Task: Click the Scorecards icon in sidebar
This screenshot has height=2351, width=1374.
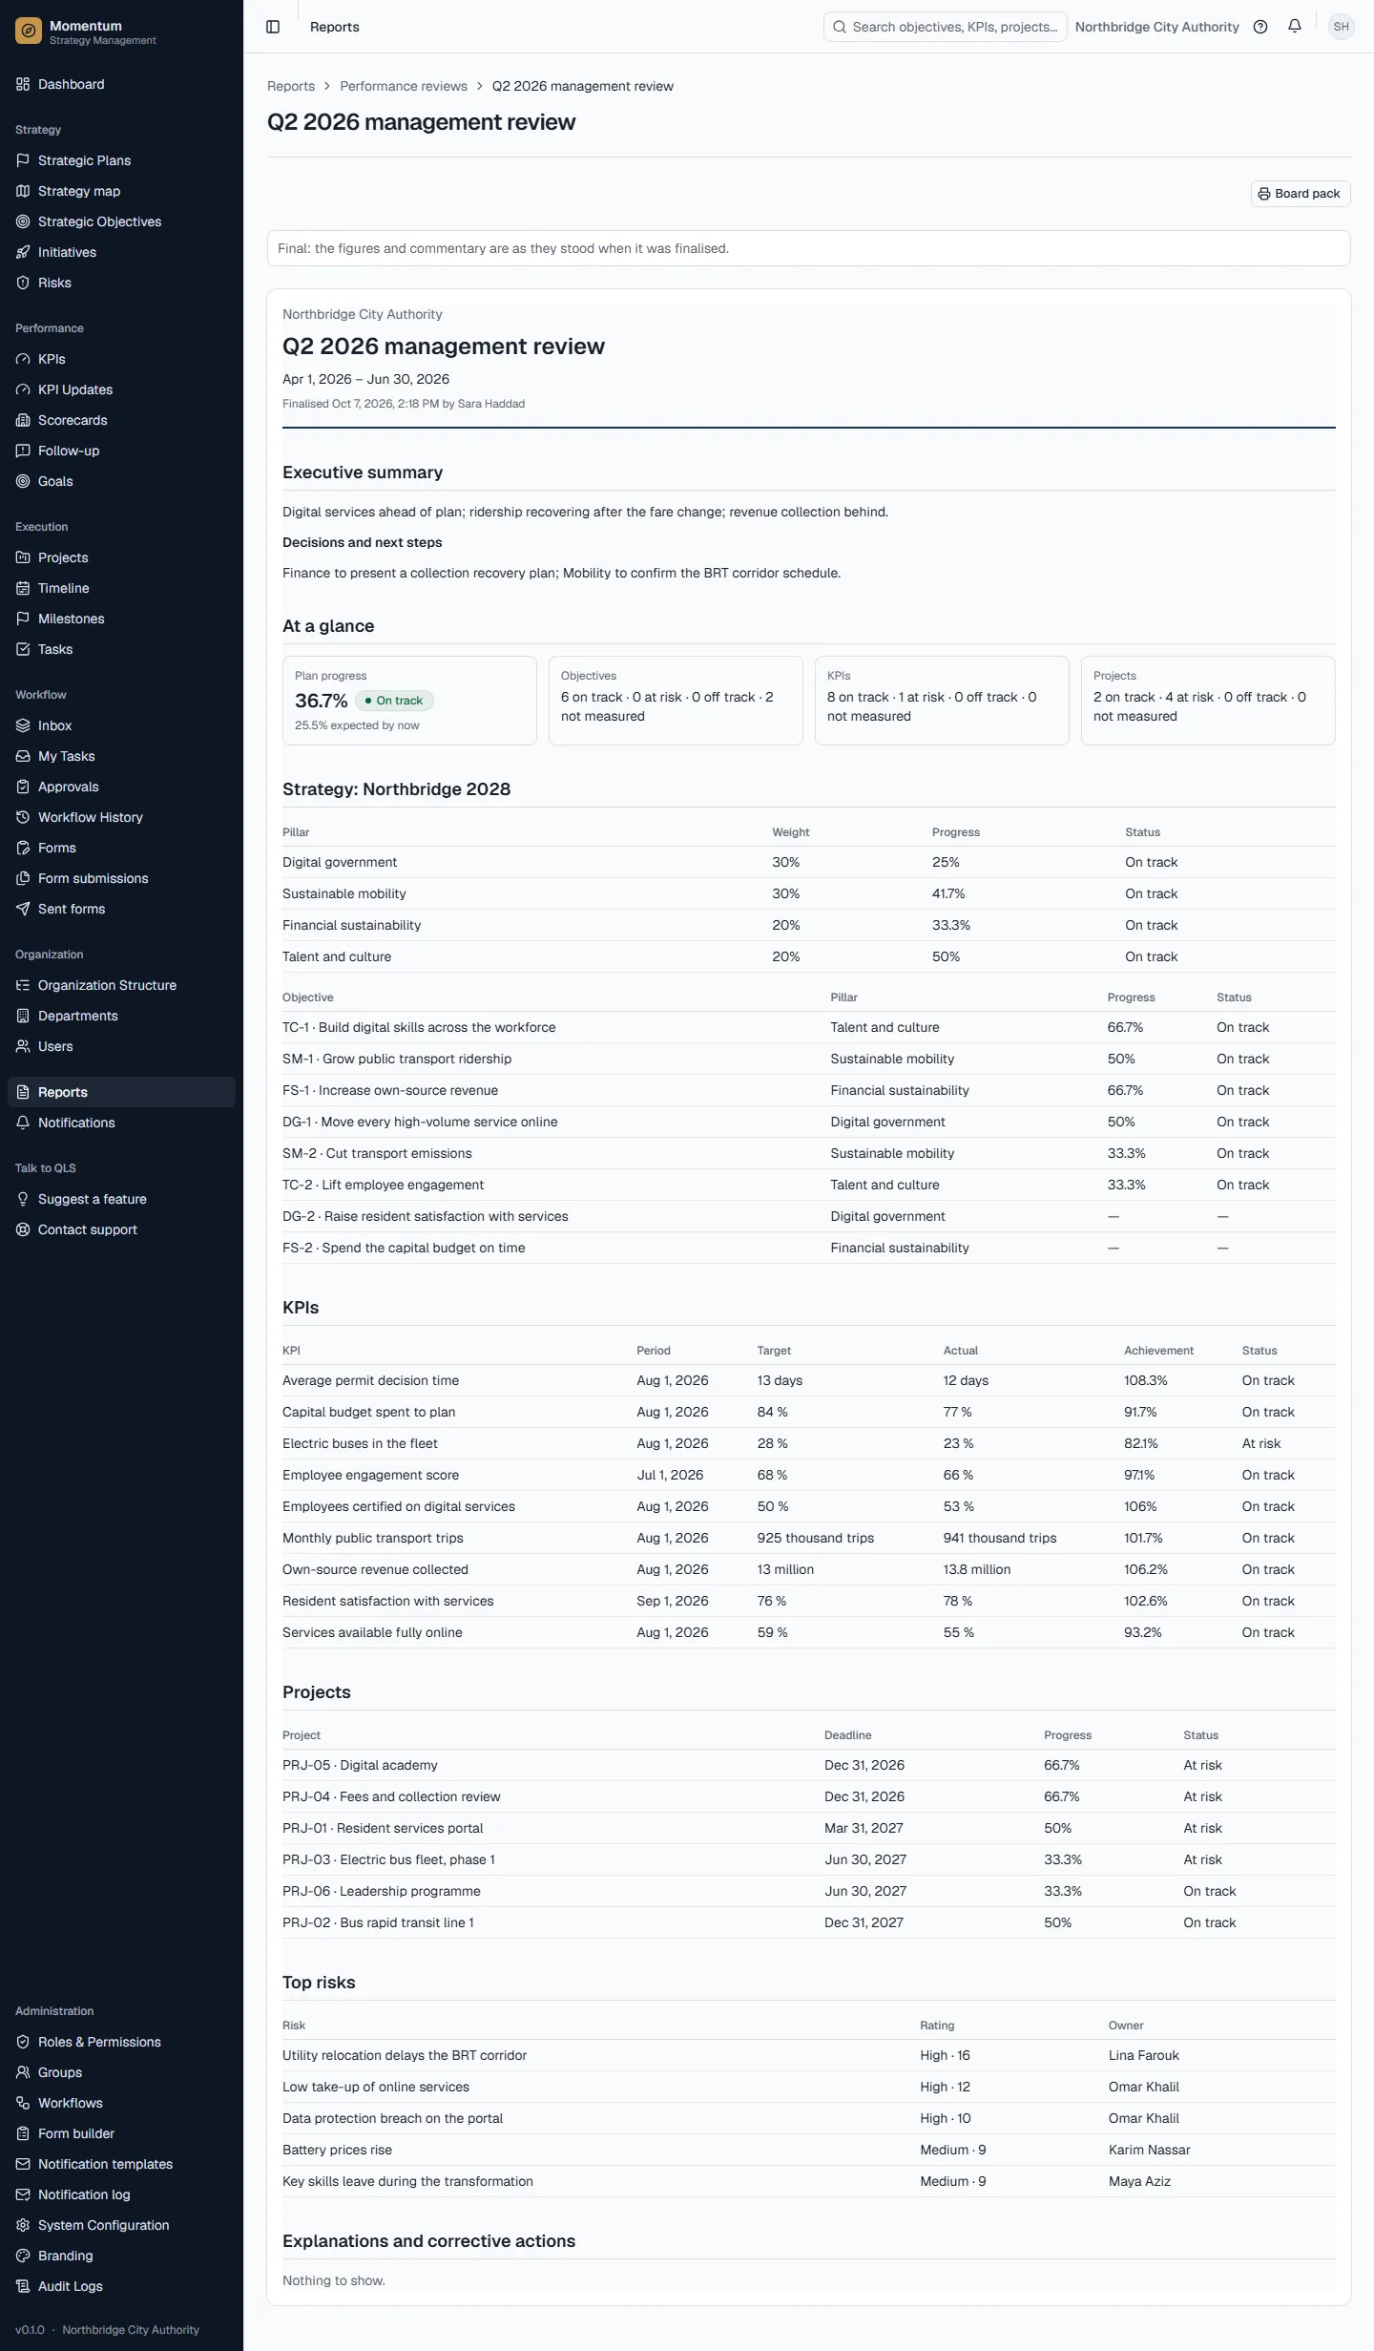Action: click(23, 420)
